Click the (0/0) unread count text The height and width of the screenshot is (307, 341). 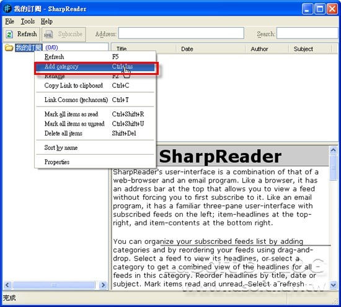51,48
